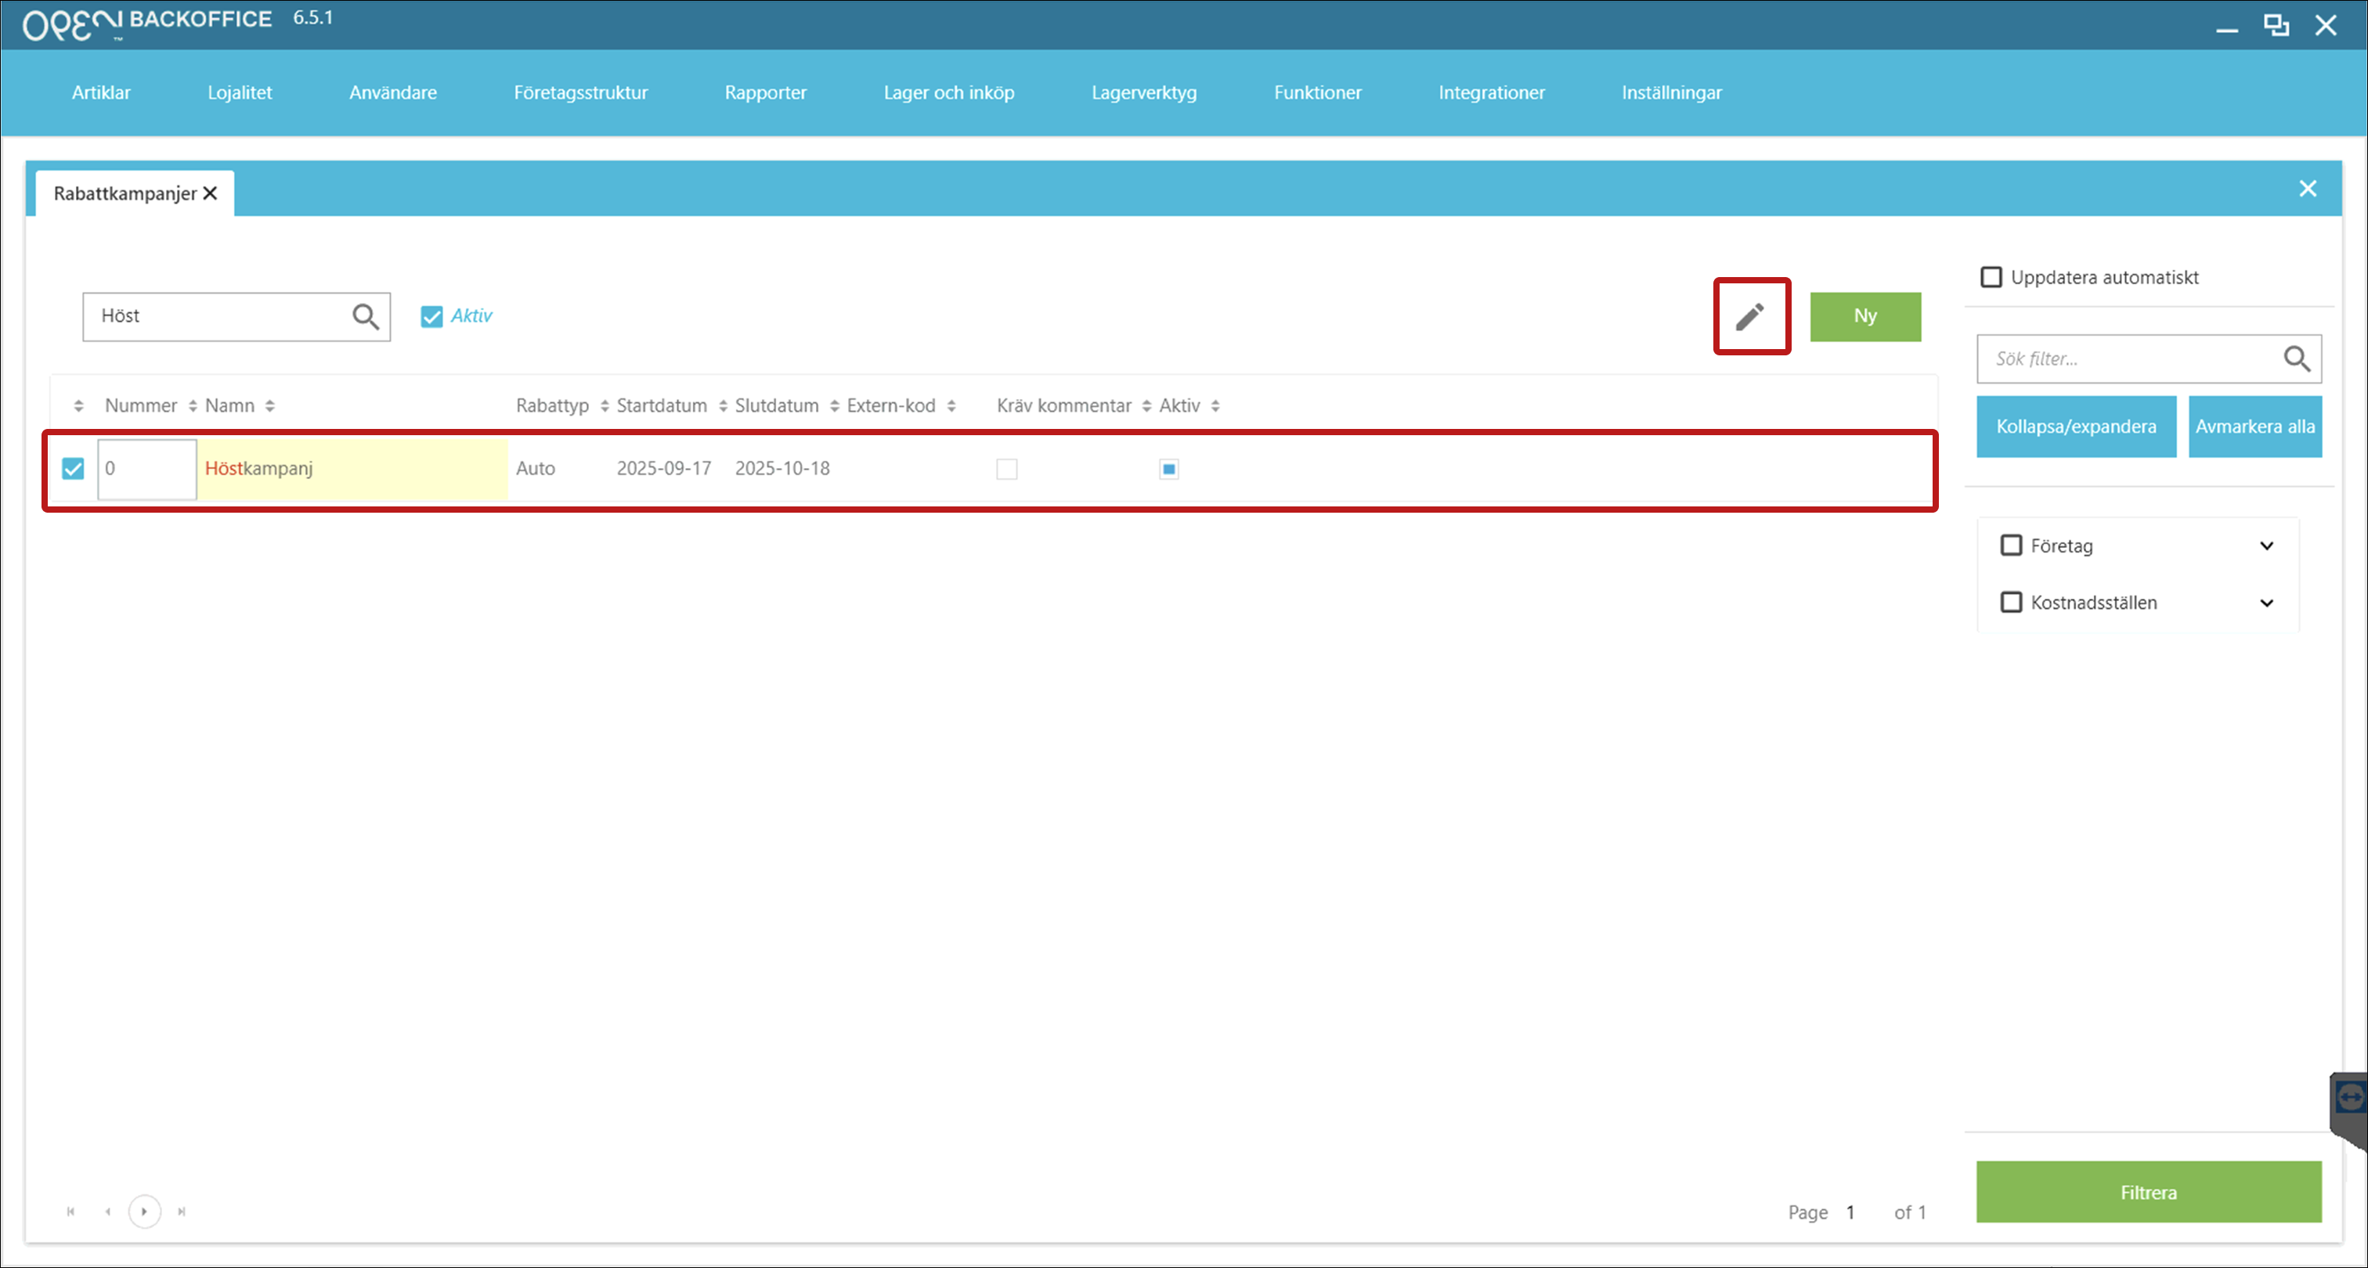This screenshot has width=2368, height=1268.
Task: Open the Rapporter menu
Action: 765,93
